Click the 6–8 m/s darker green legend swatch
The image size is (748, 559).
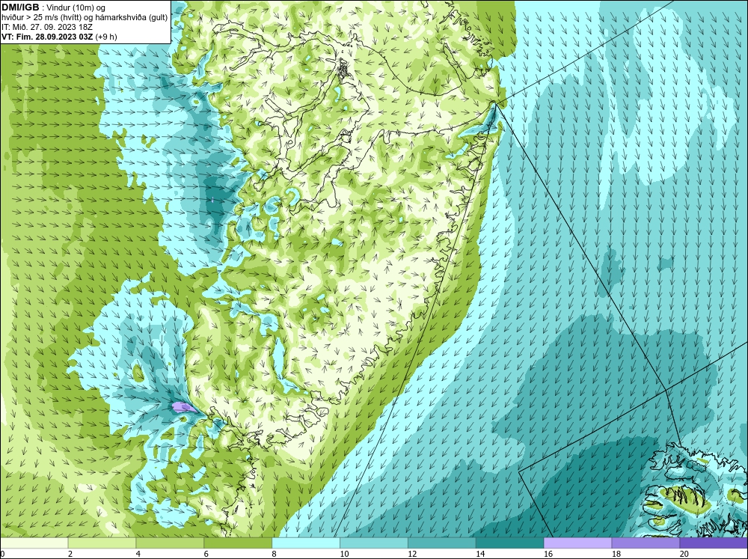click(x=238, y=543)
